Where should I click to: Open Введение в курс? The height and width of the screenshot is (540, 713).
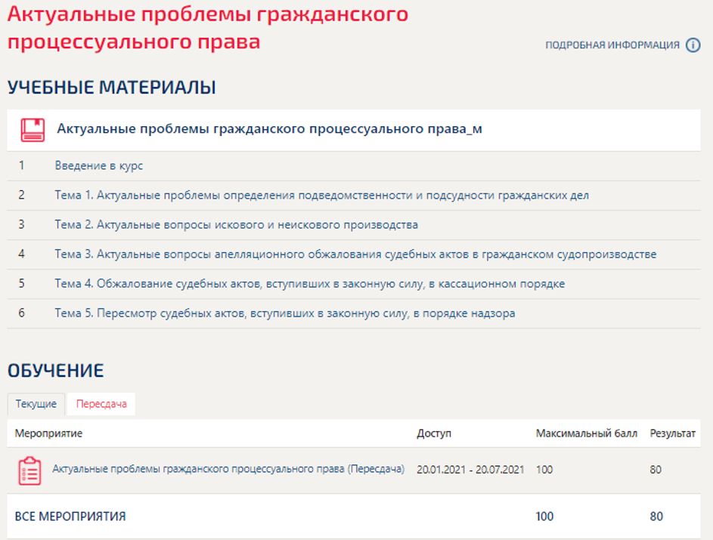(98, 165)
